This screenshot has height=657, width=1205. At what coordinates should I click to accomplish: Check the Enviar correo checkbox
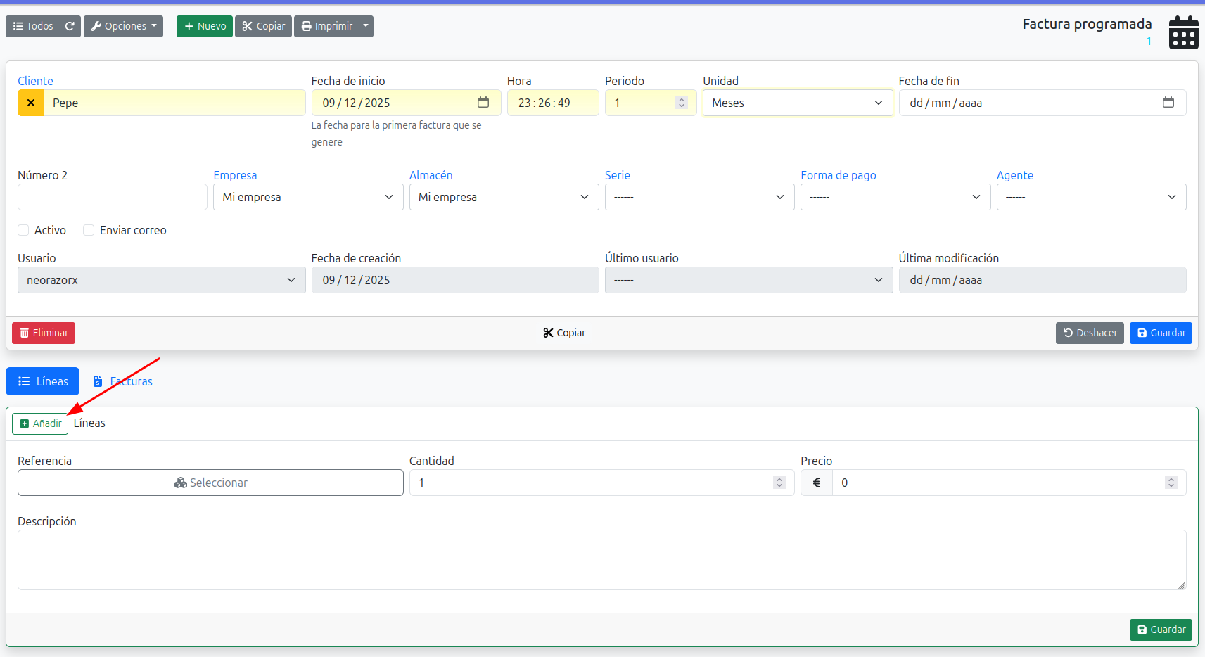(x=89, y=230)
